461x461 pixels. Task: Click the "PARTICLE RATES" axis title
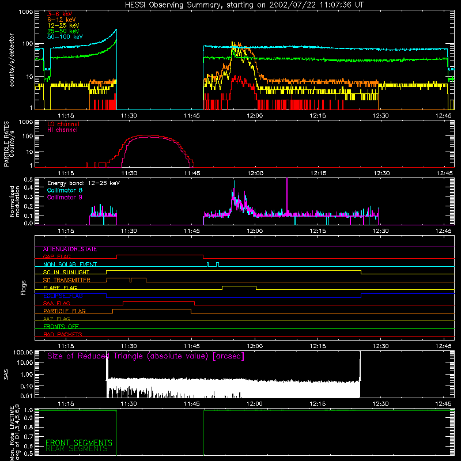(6, 143)
